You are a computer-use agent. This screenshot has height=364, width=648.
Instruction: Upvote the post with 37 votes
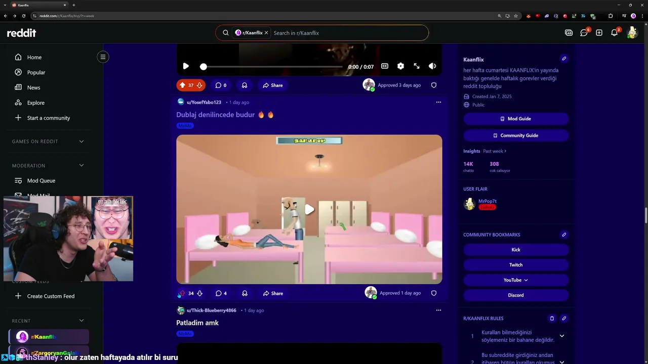(x=182, y=85)
